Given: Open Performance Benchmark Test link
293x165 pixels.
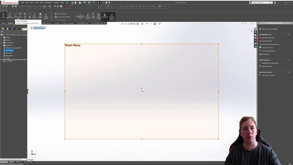Looking at the screenshot, I should 269,44.
